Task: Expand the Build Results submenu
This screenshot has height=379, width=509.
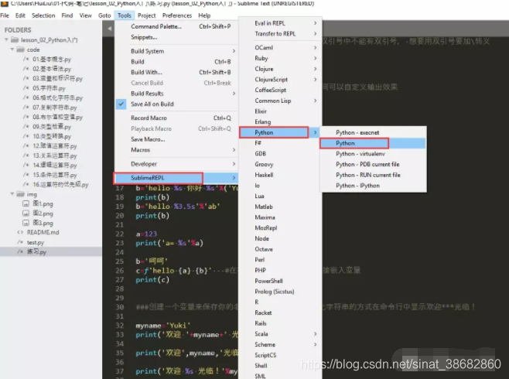Action: click(176, 94)
